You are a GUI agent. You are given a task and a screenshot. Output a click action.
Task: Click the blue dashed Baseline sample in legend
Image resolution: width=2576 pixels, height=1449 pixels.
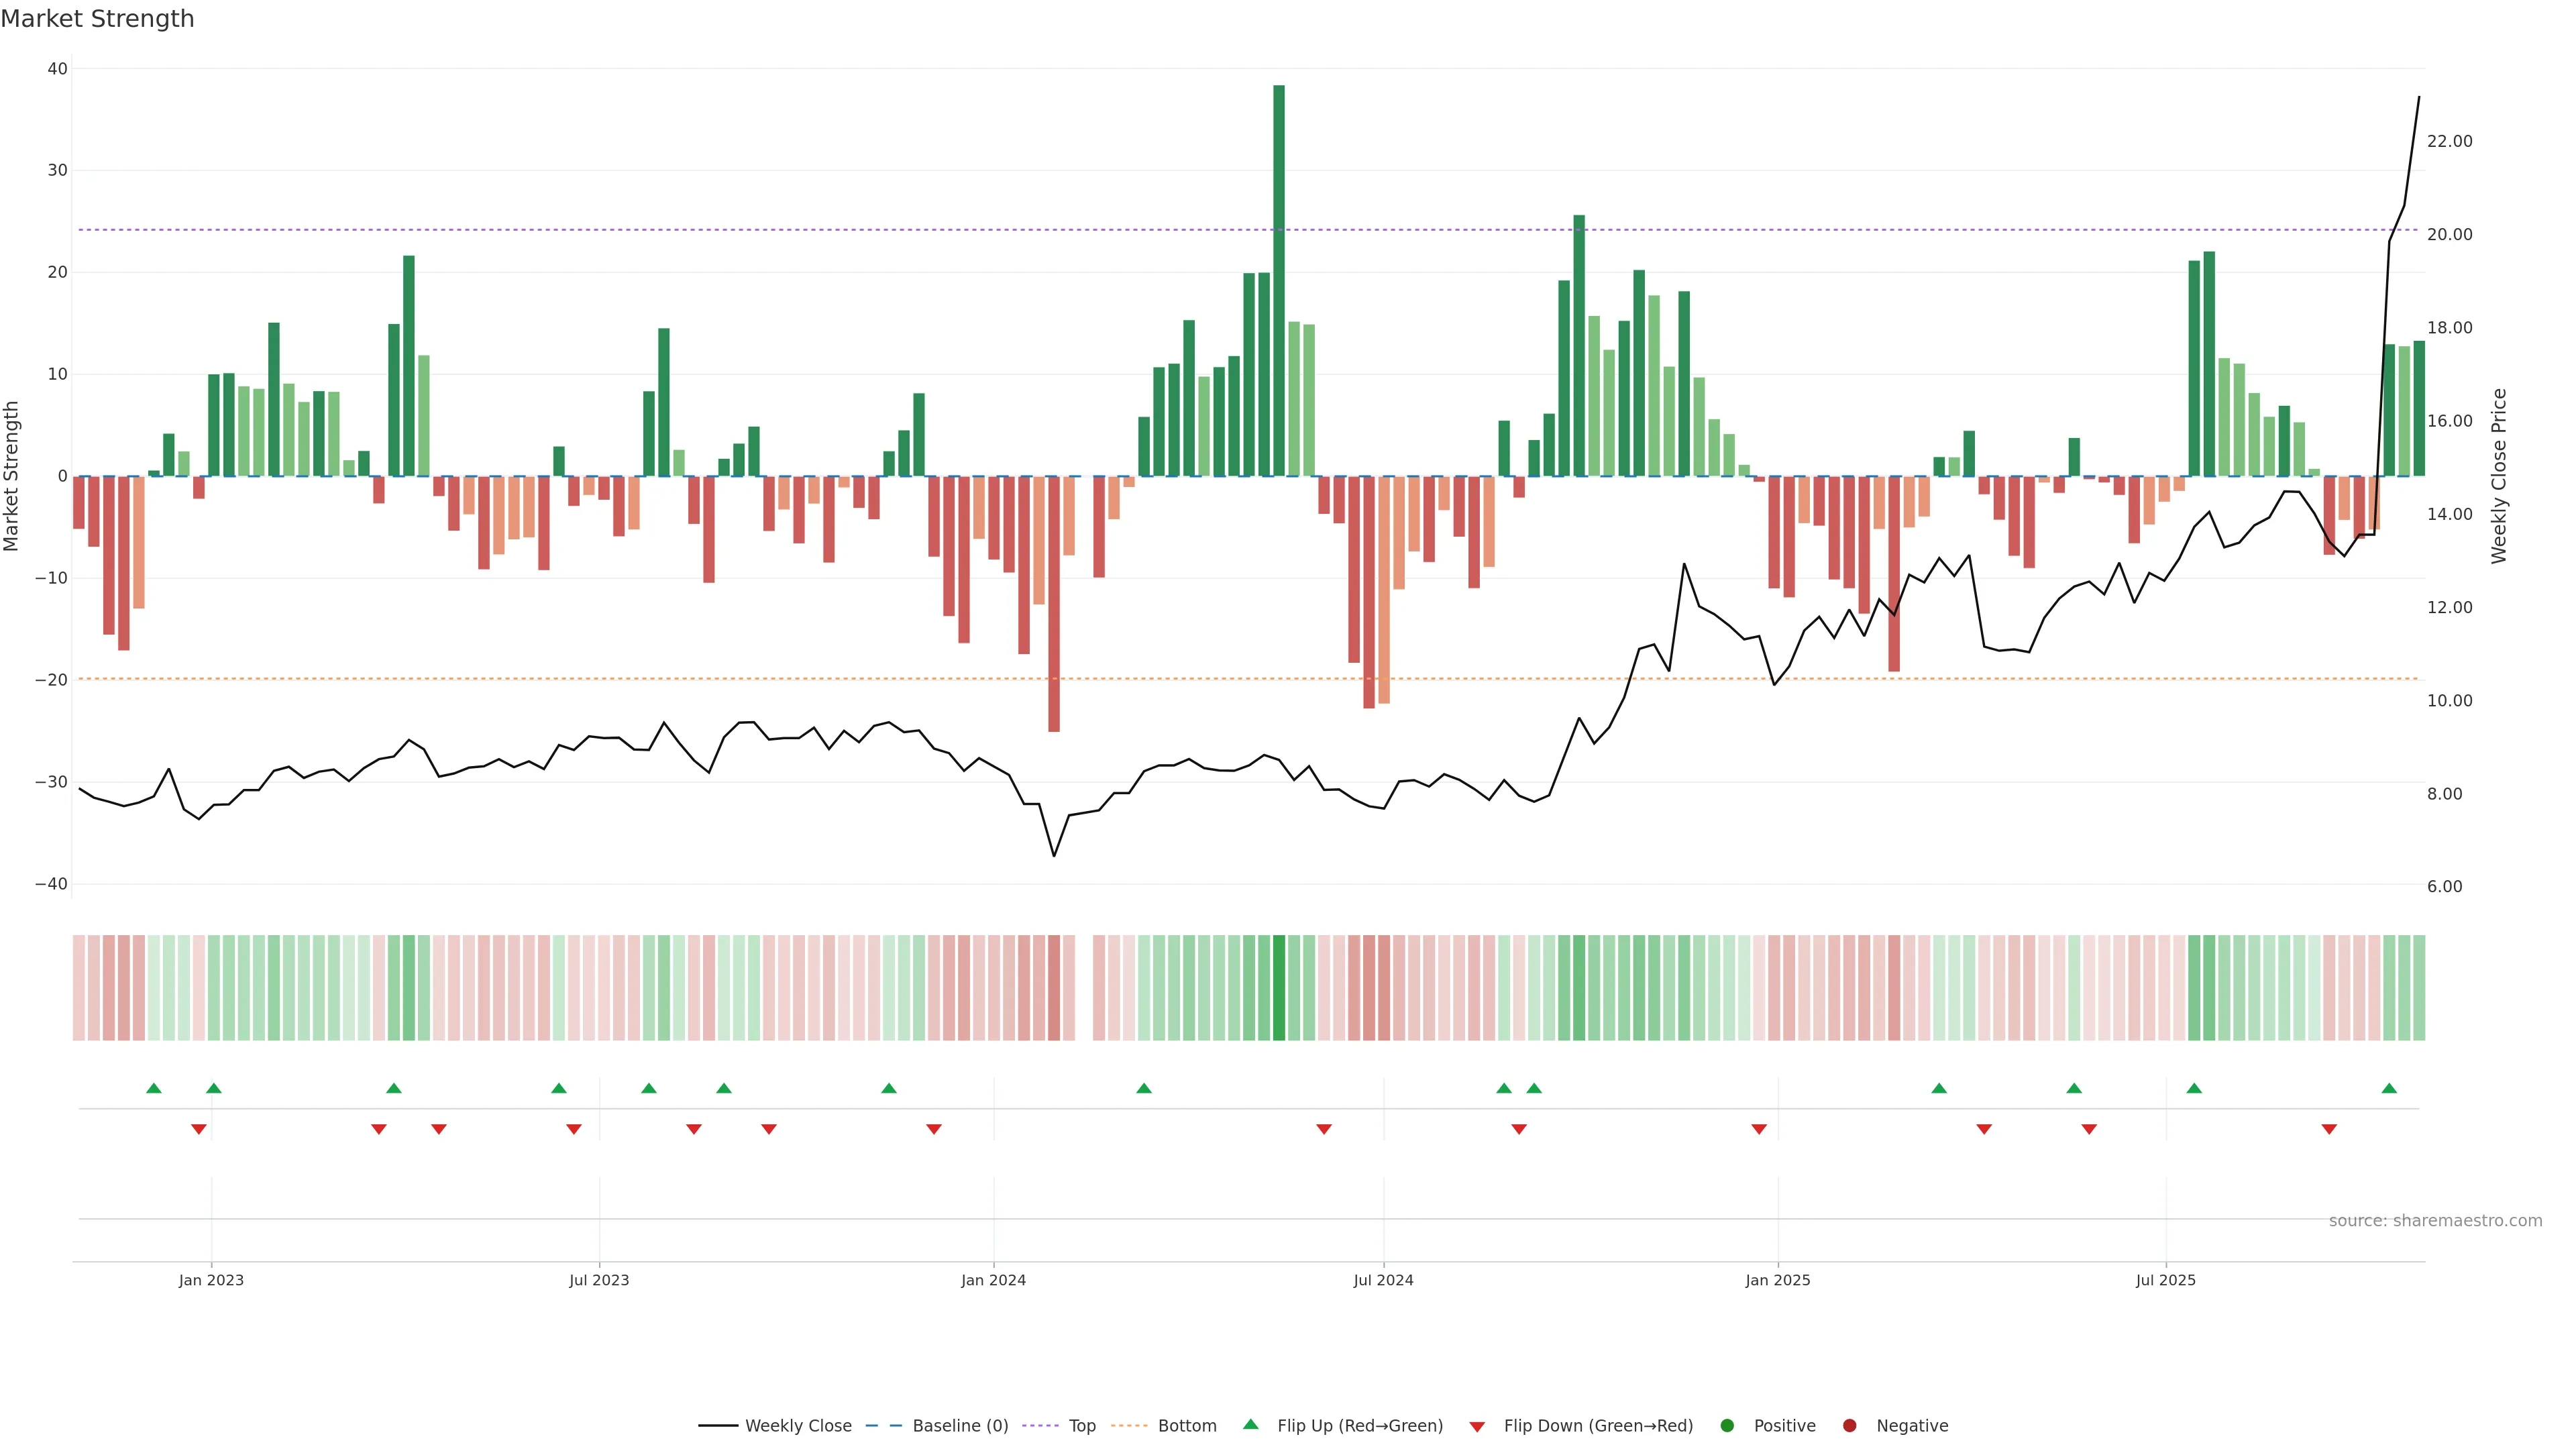coord(883,1426)
